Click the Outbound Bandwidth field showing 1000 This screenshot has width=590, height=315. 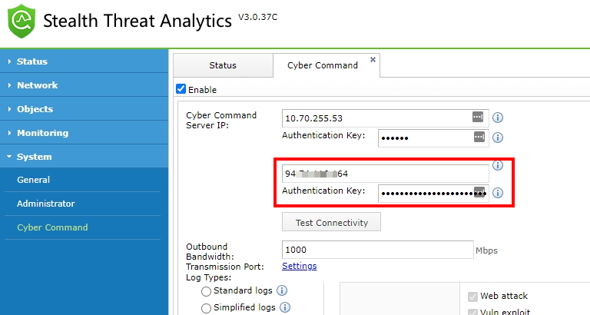tap(378, 250)
